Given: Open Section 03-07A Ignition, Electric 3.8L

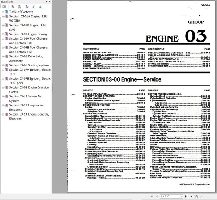Looking at the screenshot, I should click(30, 72).
